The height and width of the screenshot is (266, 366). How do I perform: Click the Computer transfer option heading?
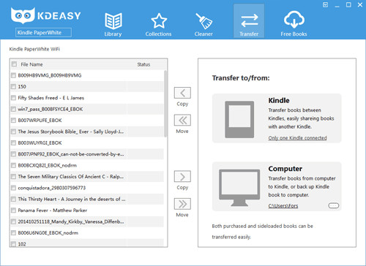[x=285, y=169]
